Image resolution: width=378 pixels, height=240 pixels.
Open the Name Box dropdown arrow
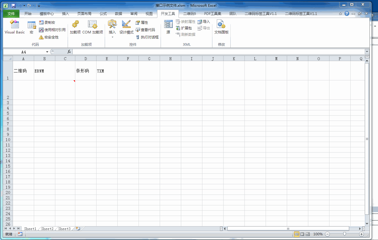pos(47,52)
